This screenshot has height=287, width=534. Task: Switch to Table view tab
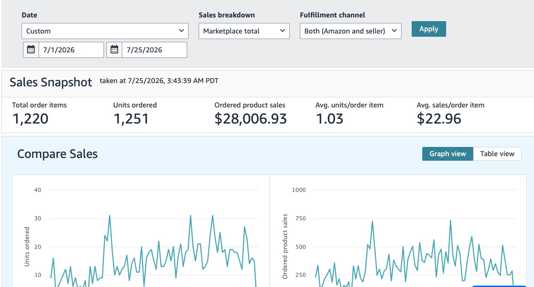tap(497, 154)
